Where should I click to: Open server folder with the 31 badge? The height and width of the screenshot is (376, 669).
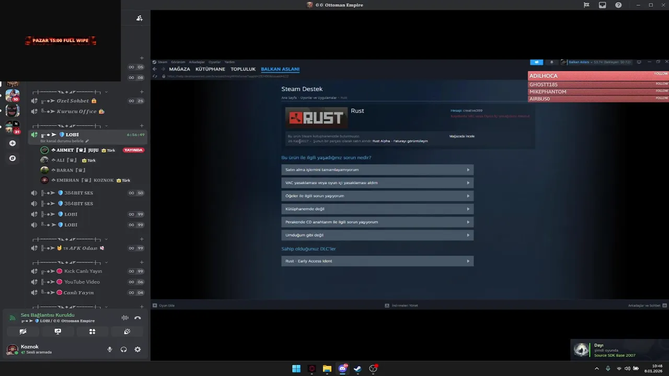13,128
